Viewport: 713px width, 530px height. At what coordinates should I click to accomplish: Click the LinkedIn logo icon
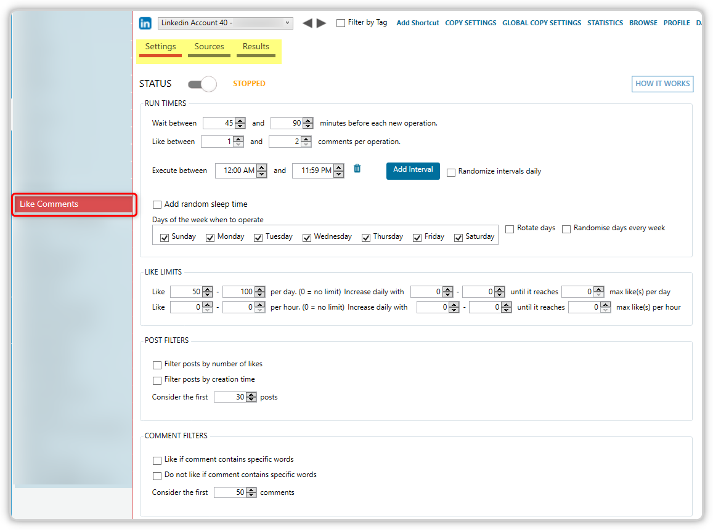(145, 23)
